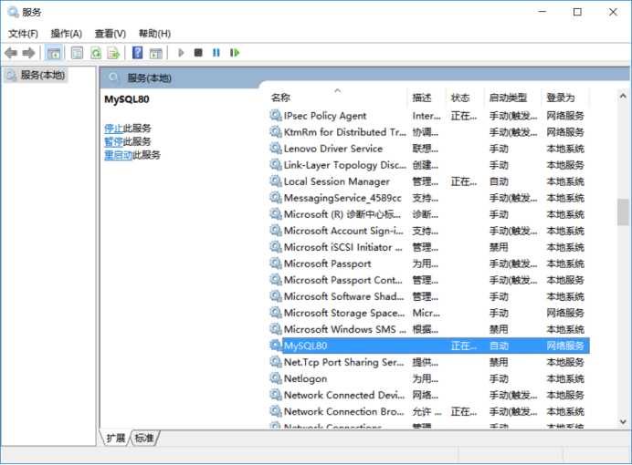Image resolution: width=632 pixels, height=465 pixels.
Task: Sort by the 登录为 column header
Action: click(x=565, y=98)
